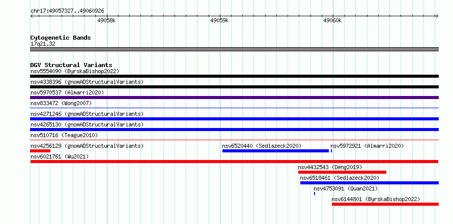
Task: Open nsv6021761 (Wu2021) label
Action: 60,156
